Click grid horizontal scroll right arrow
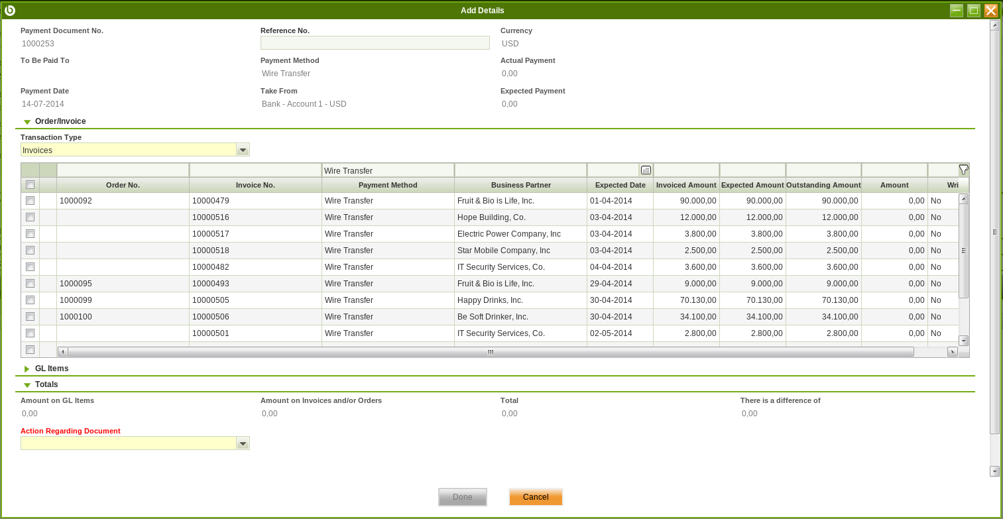The height and width of the screenshot is (519, 1003). (952, 352)
